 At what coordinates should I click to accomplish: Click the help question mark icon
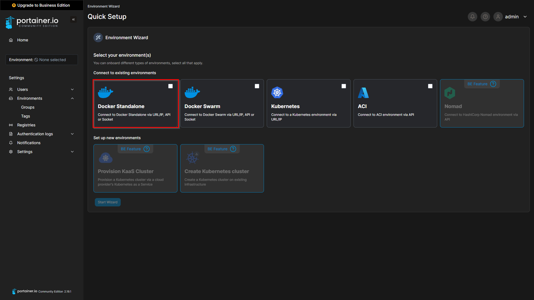point(485,17)
